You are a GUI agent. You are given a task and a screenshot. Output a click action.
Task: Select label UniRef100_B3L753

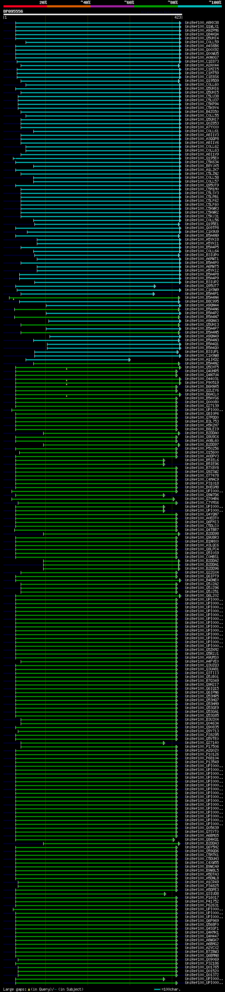pos(201,422)
